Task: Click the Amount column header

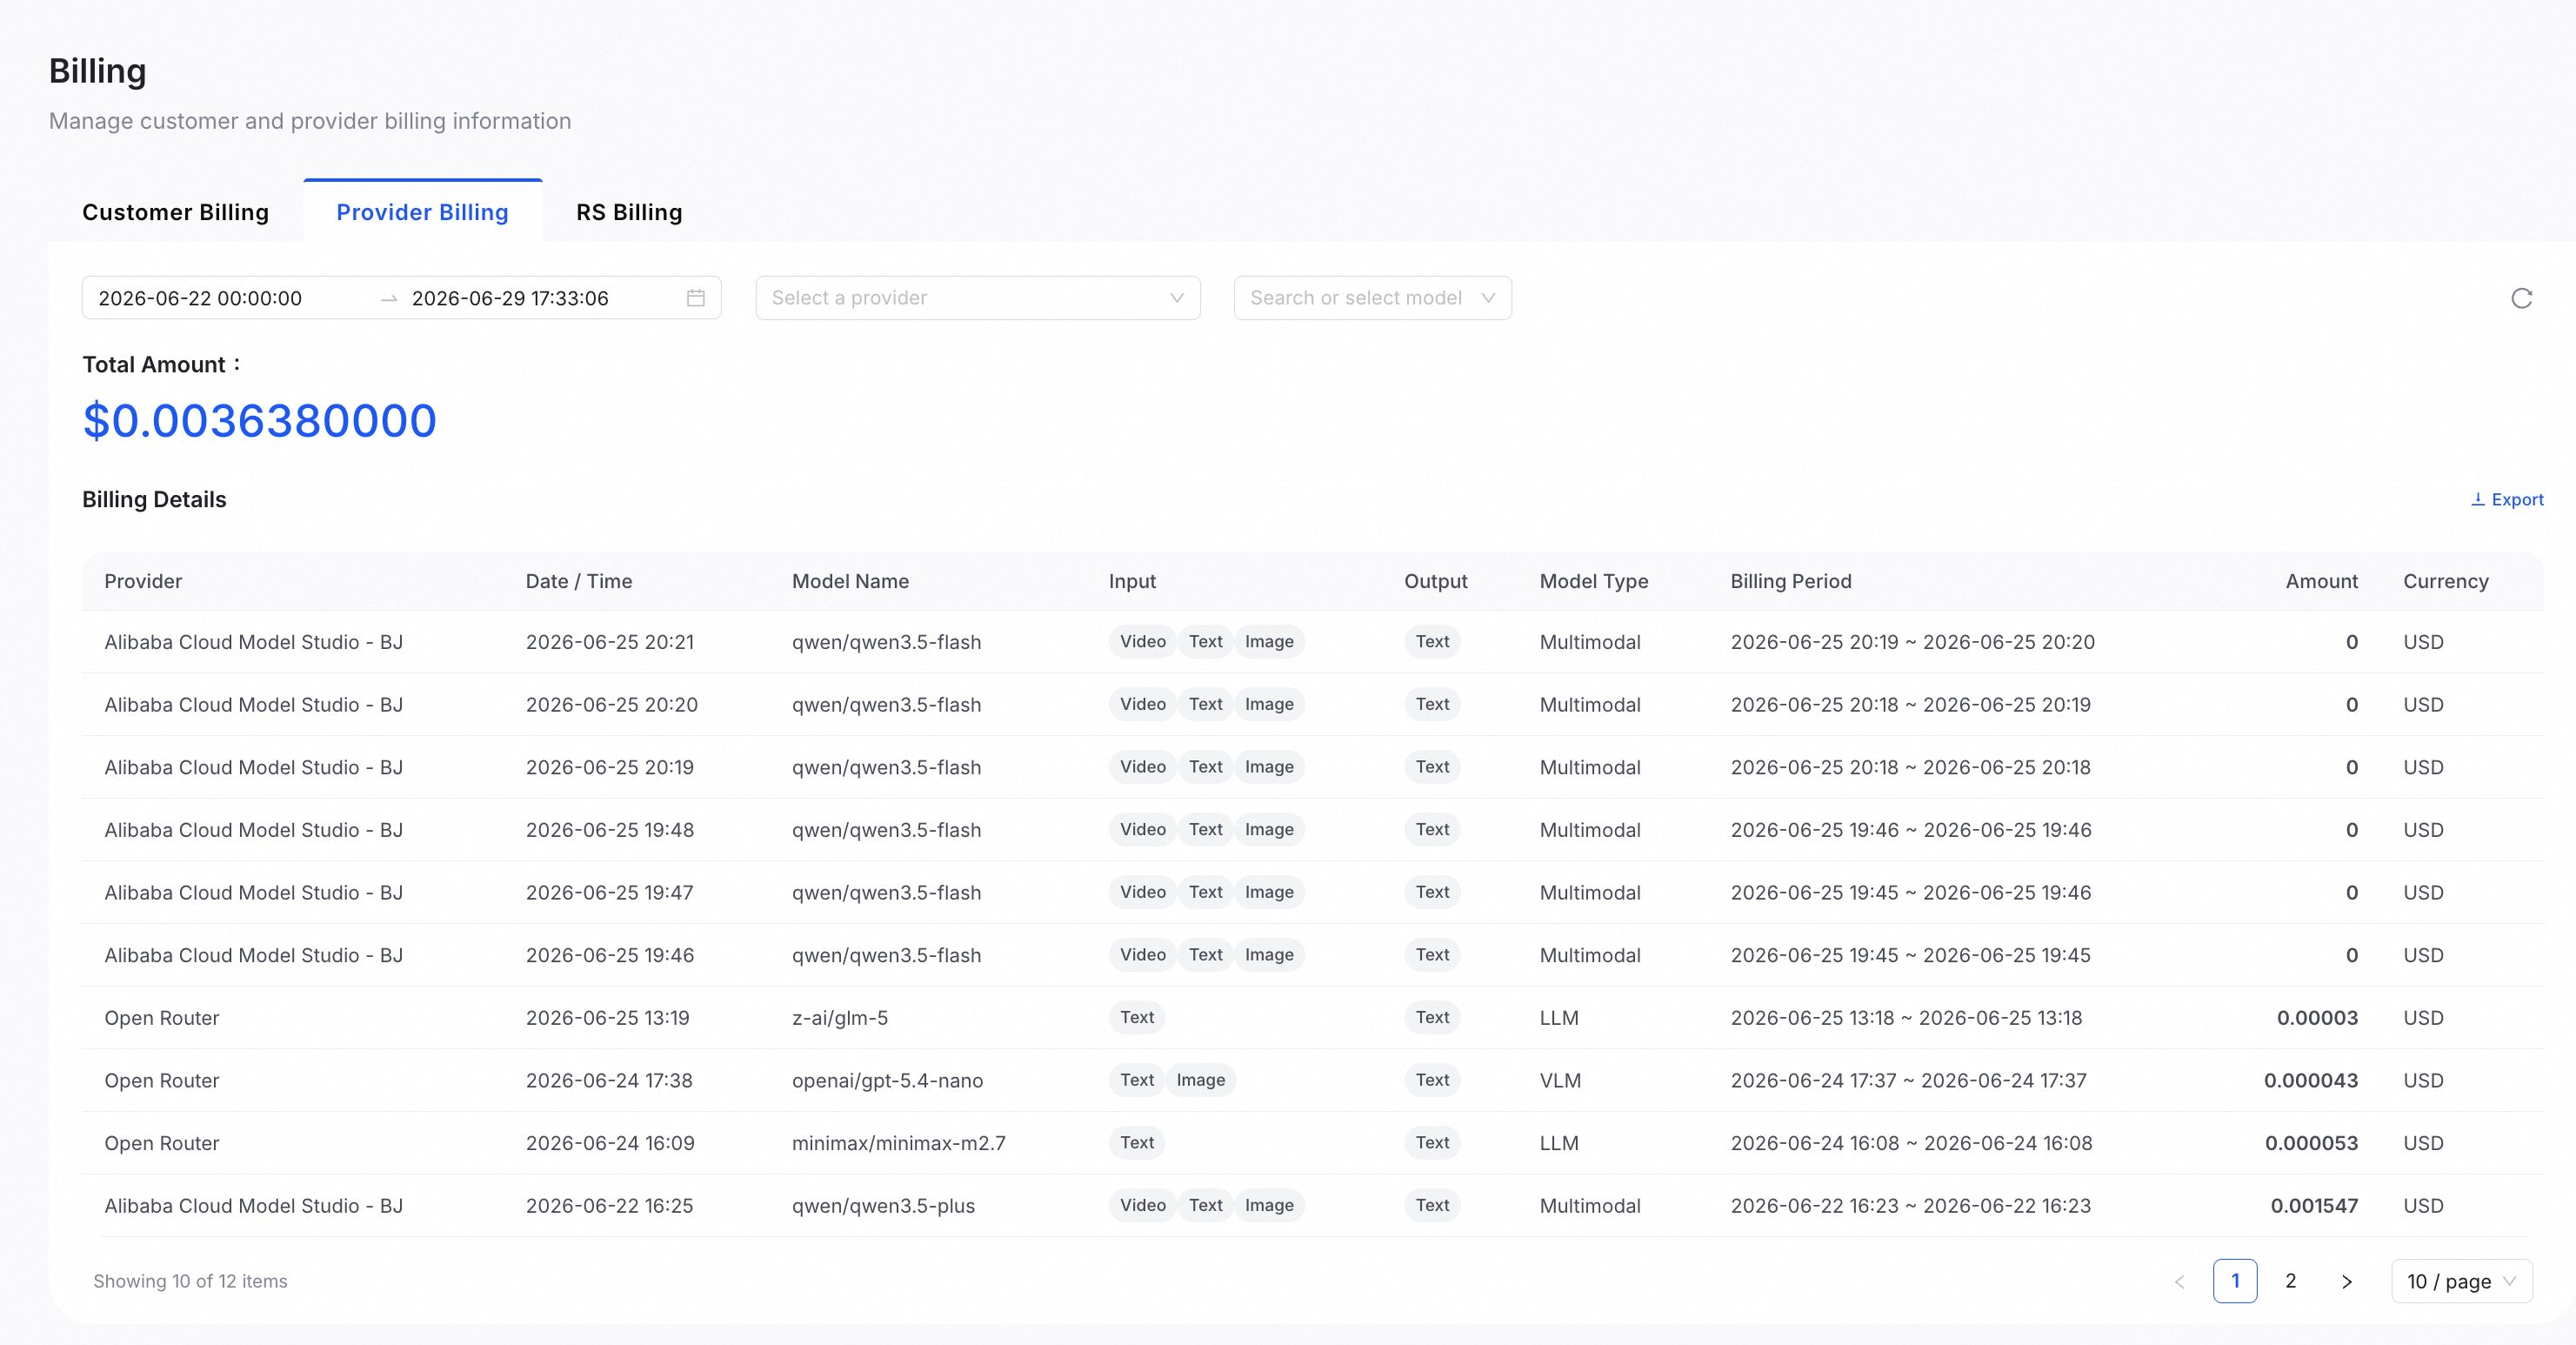Action: 2321,581
